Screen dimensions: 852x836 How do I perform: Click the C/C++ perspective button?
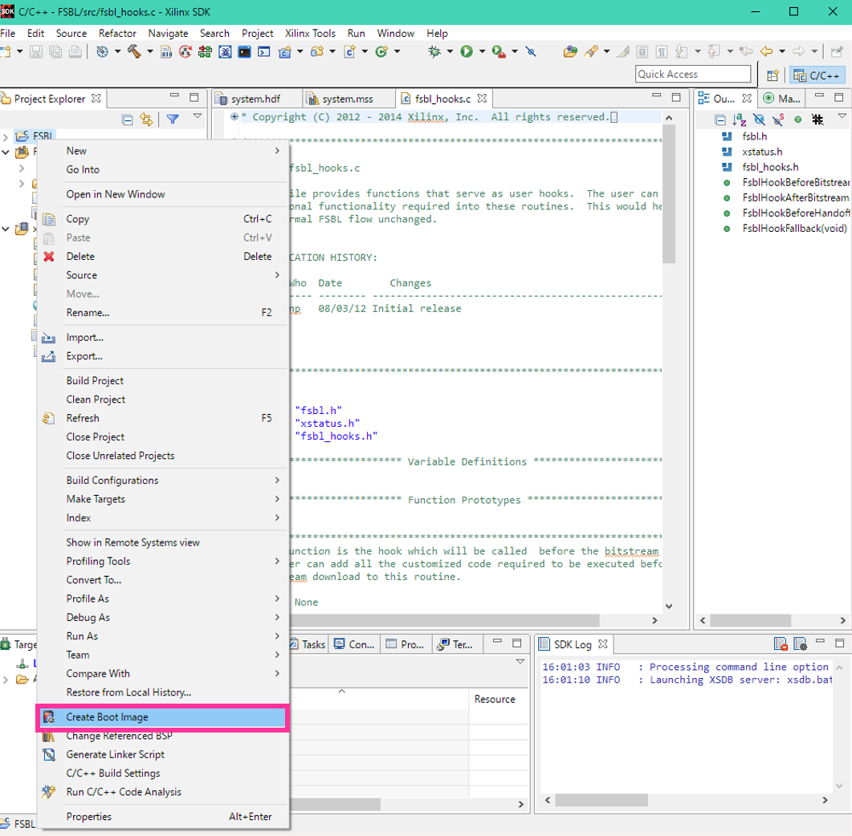(817, 75)
